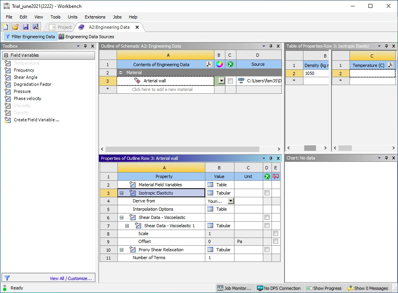Click the Save As toolbar icon
Viewport: 398px width, 293px height.
click(36, 27)
